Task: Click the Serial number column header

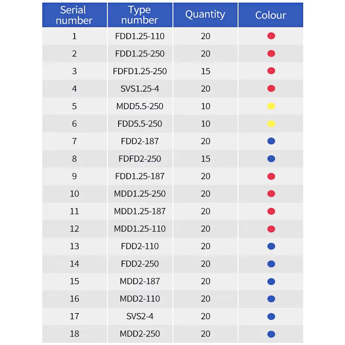Action: coord(74,15)
